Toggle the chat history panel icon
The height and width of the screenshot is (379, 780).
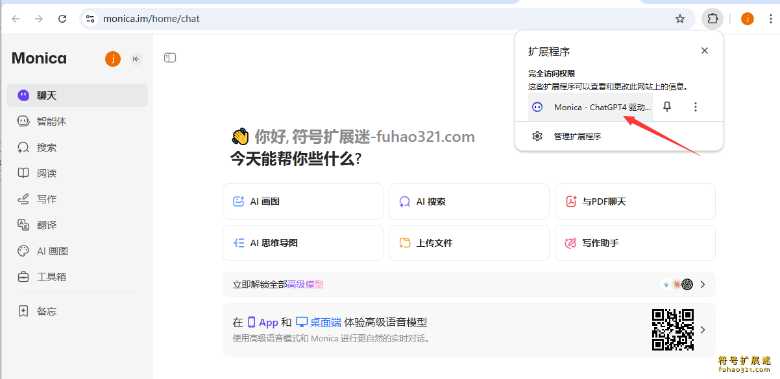click(170, 58)
